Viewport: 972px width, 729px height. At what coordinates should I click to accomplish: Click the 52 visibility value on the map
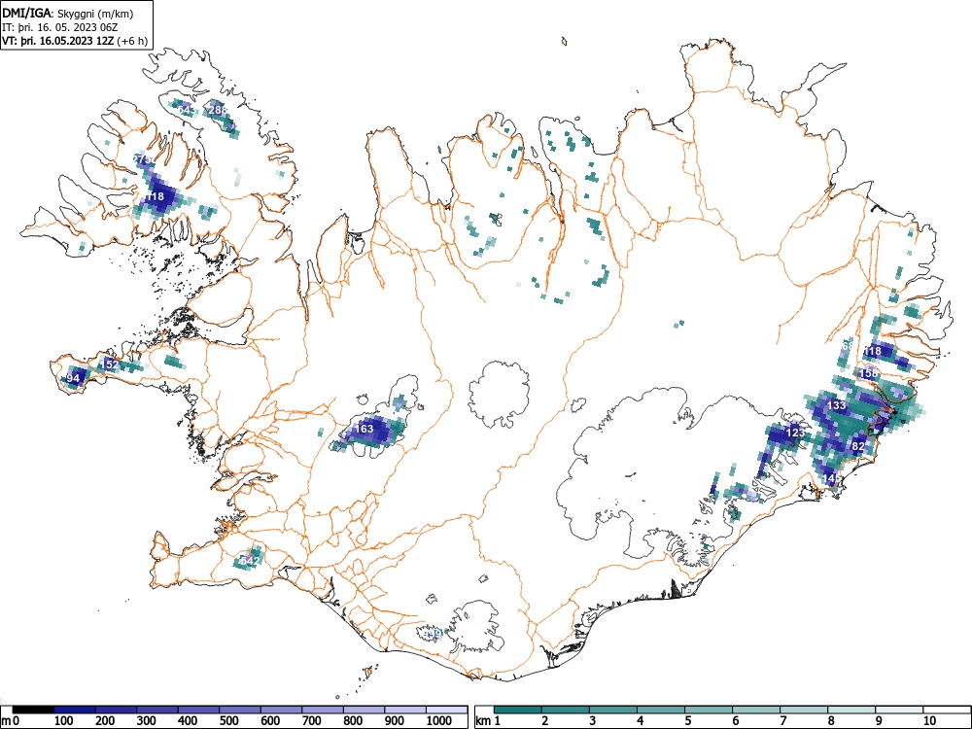112,364
